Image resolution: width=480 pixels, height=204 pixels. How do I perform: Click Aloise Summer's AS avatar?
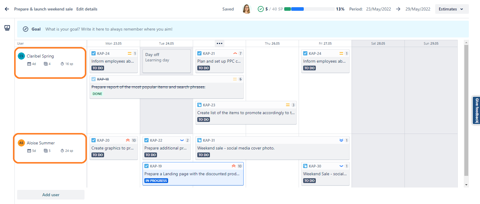21,143
